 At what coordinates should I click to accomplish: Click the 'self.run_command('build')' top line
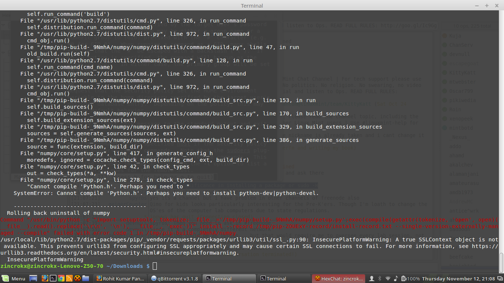coord(68,14)
